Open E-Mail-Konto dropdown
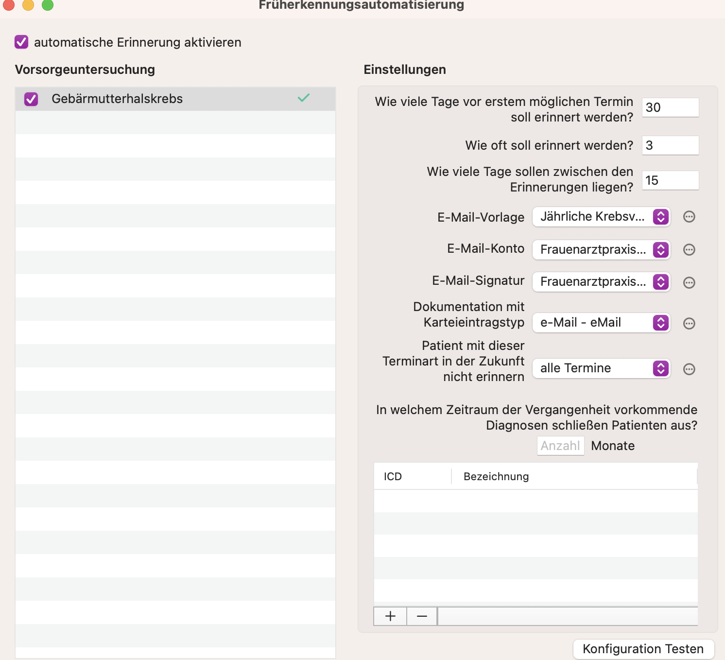Viewport: 725px width, 660px height. (602, 250)
